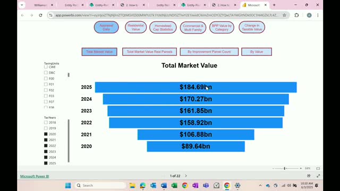Check the CWE taxing unit checkbox
This screenshot has height=191, width=340.
[x=46, y=67]
